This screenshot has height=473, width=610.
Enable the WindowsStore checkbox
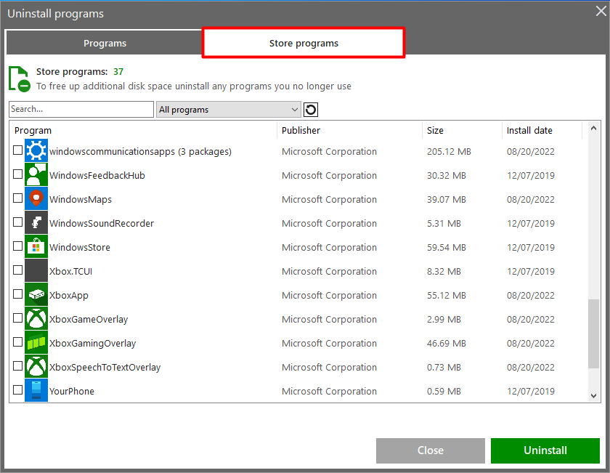[17, 246]
